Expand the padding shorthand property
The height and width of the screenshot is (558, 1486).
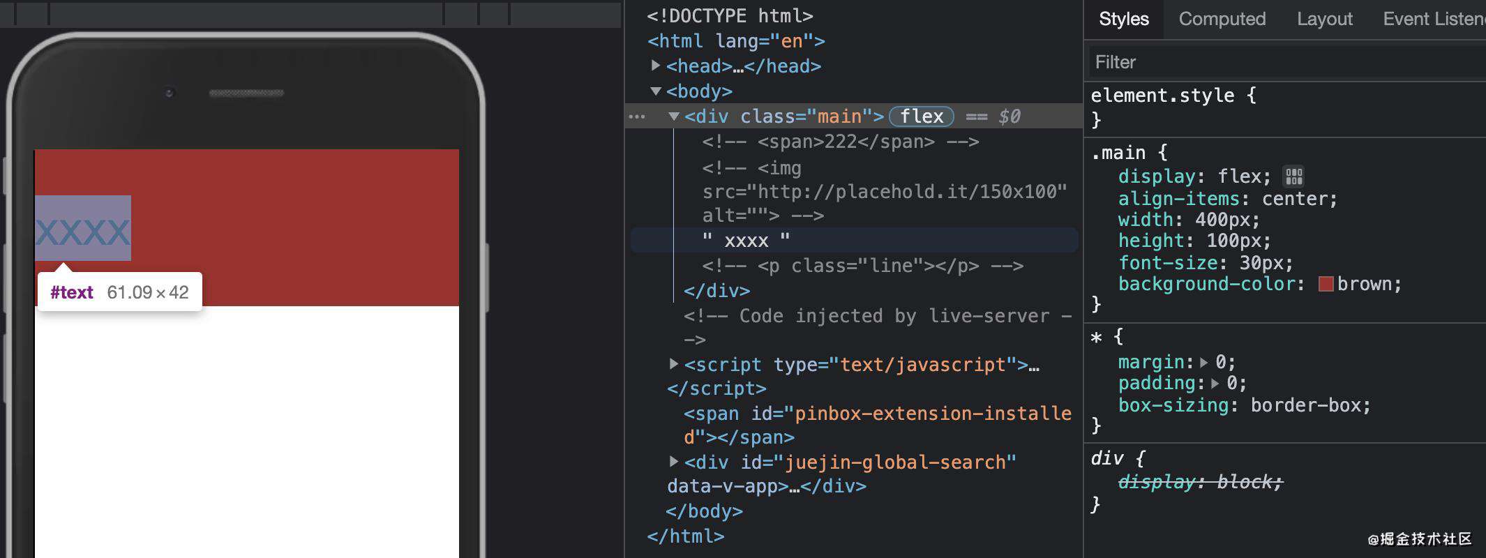click(1215, 384)
